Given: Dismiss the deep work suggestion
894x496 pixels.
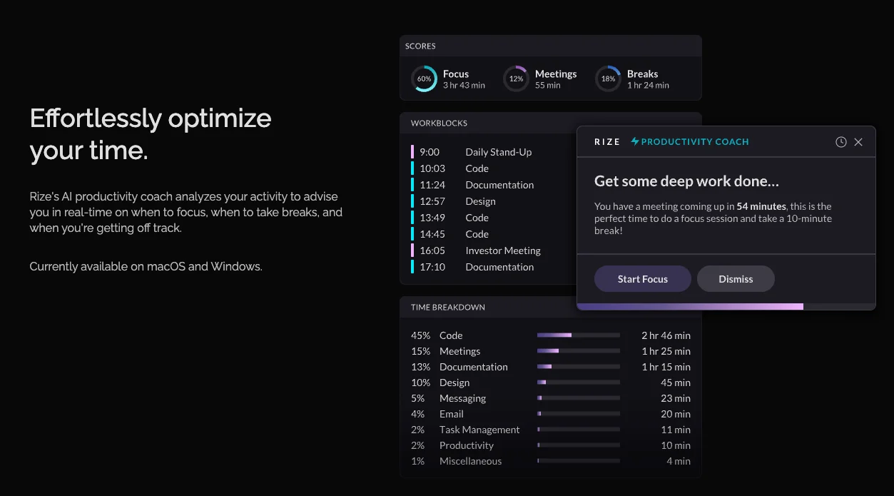Looking at the screenshot, I should click(x=736, y=278).
